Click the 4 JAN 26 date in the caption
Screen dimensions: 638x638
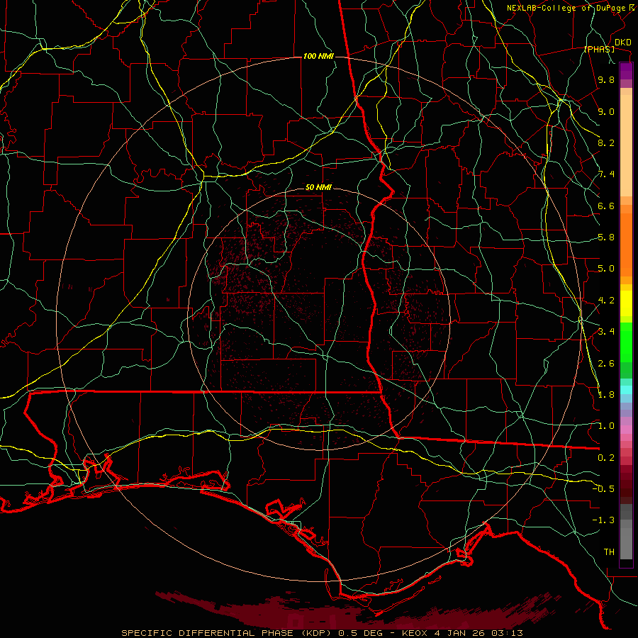(460, 633)
